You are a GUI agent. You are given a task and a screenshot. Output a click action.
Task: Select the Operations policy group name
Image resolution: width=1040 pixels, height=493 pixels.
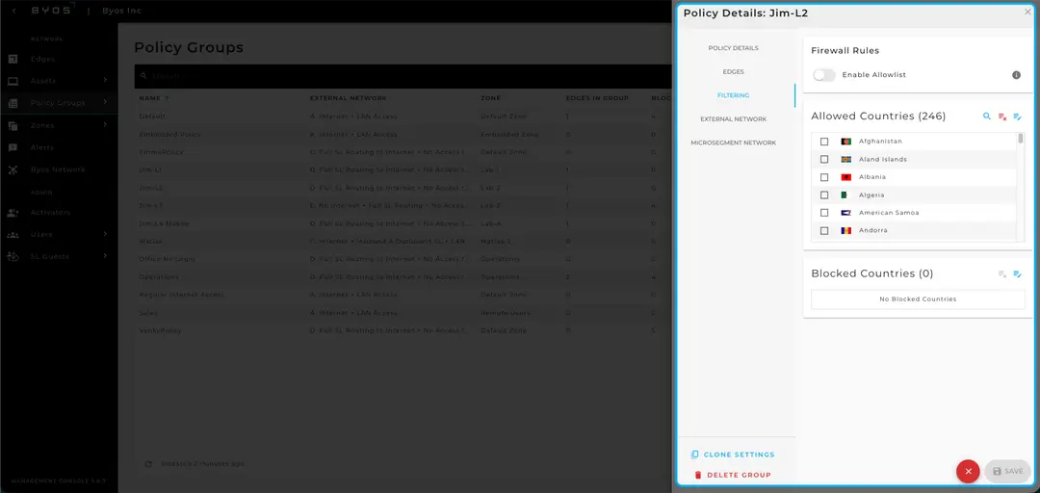[159, 276]
